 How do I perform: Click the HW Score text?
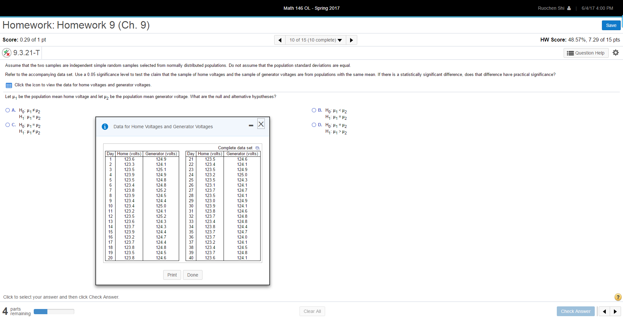click(x=580, y=40)
